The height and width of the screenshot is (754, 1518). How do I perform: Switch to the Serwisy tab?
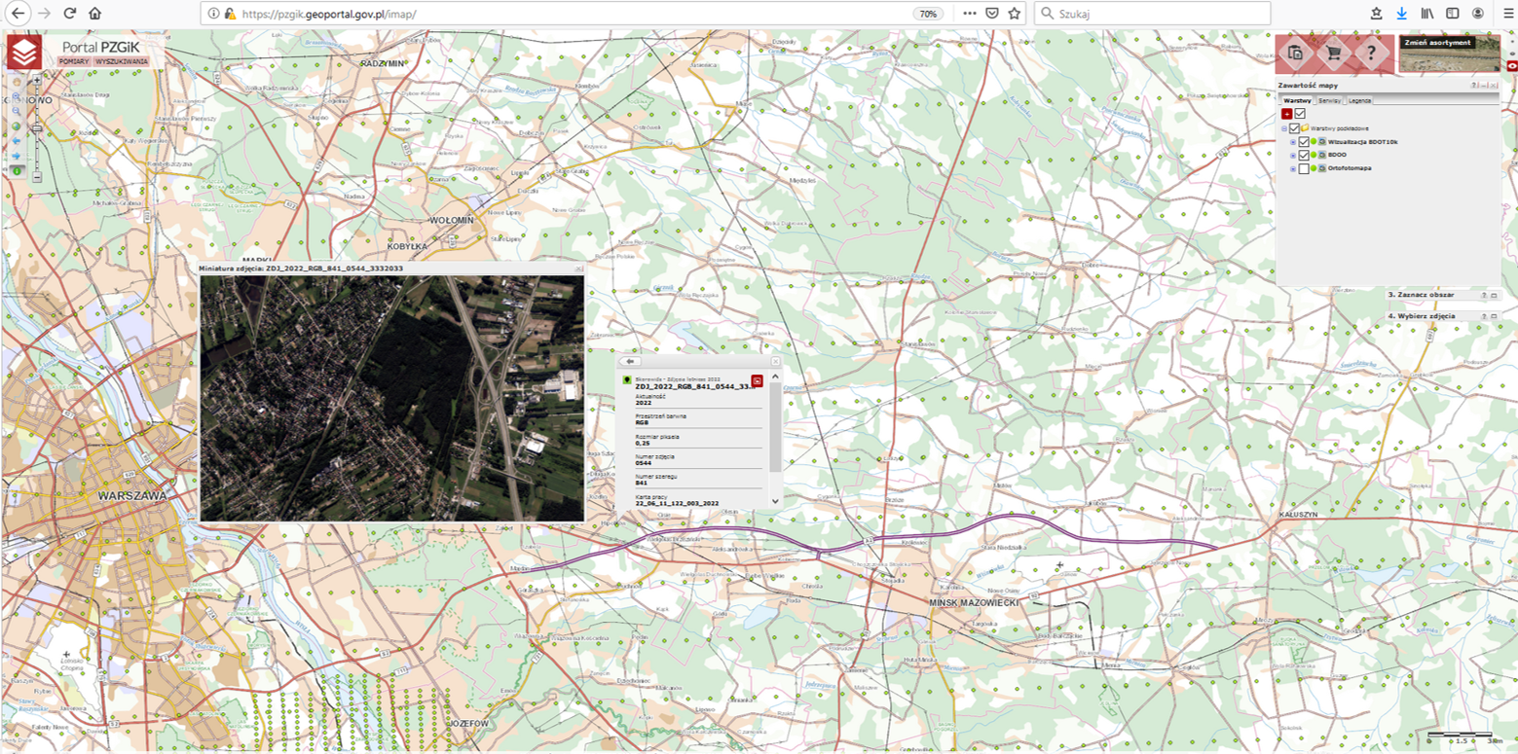coord(1330,100)
